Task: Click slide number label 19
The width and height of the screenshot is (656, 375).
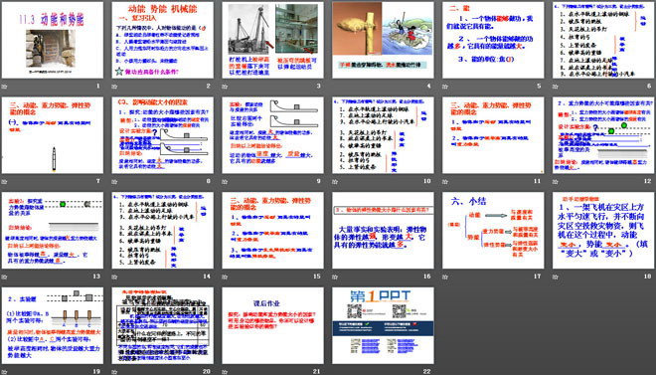Action: 96,371
